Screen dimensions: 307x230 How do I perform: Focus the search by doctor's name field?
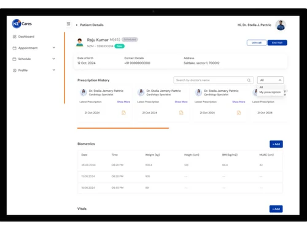coord(214,80)
